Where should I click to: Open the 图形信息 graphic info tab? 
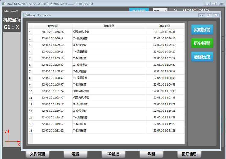[189, 154]
